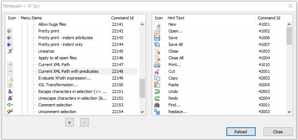Click the Comment selection icon
This screenshot has width=298, height=140.
(x=10, y=105)
